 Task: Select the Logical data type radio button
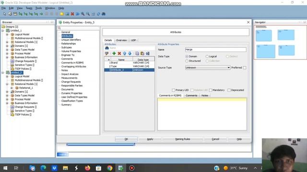(x=207, y=56)
